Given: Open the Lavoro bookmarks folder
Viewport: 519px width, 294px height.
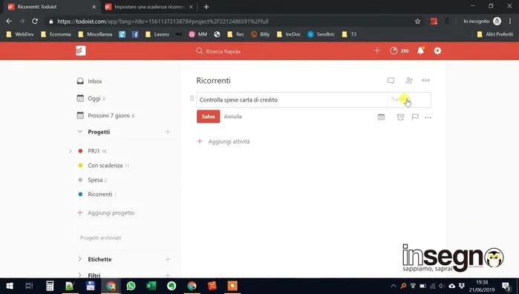Looking at the screenshot, I should (x=157, y=34).
